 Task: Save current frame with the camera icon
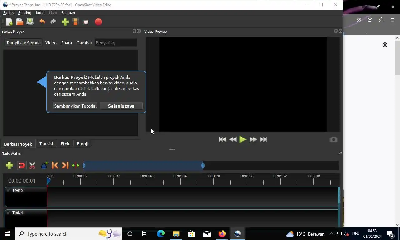pos(333,139)
